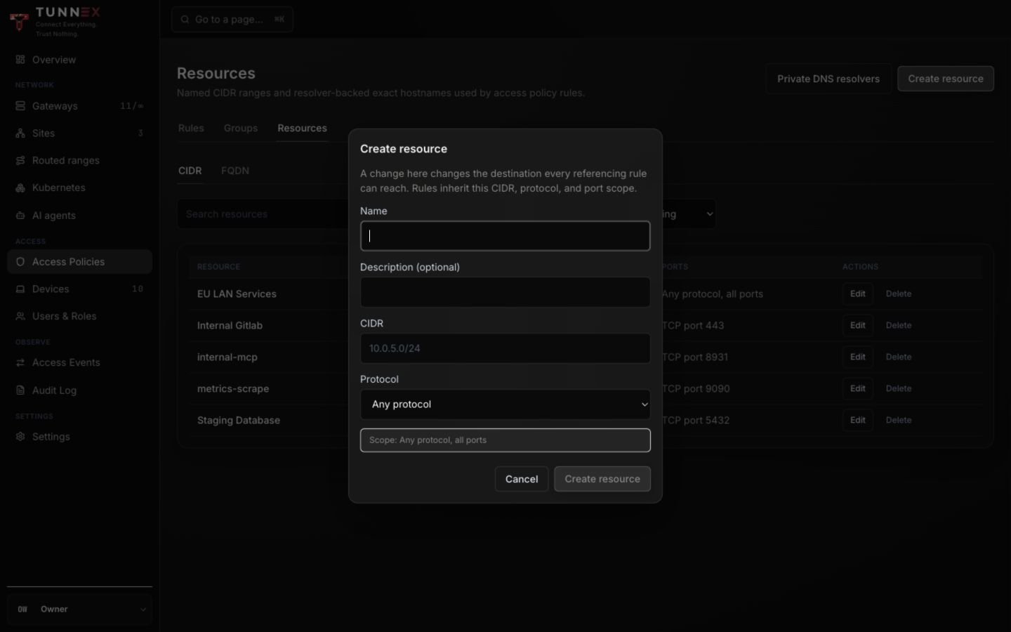Click the Overview sidebar icon

pos(20,60)
